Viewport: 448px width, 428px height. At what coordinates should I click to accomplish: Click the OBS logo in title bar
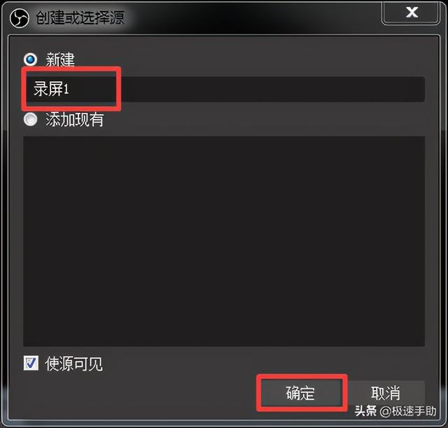19,18
